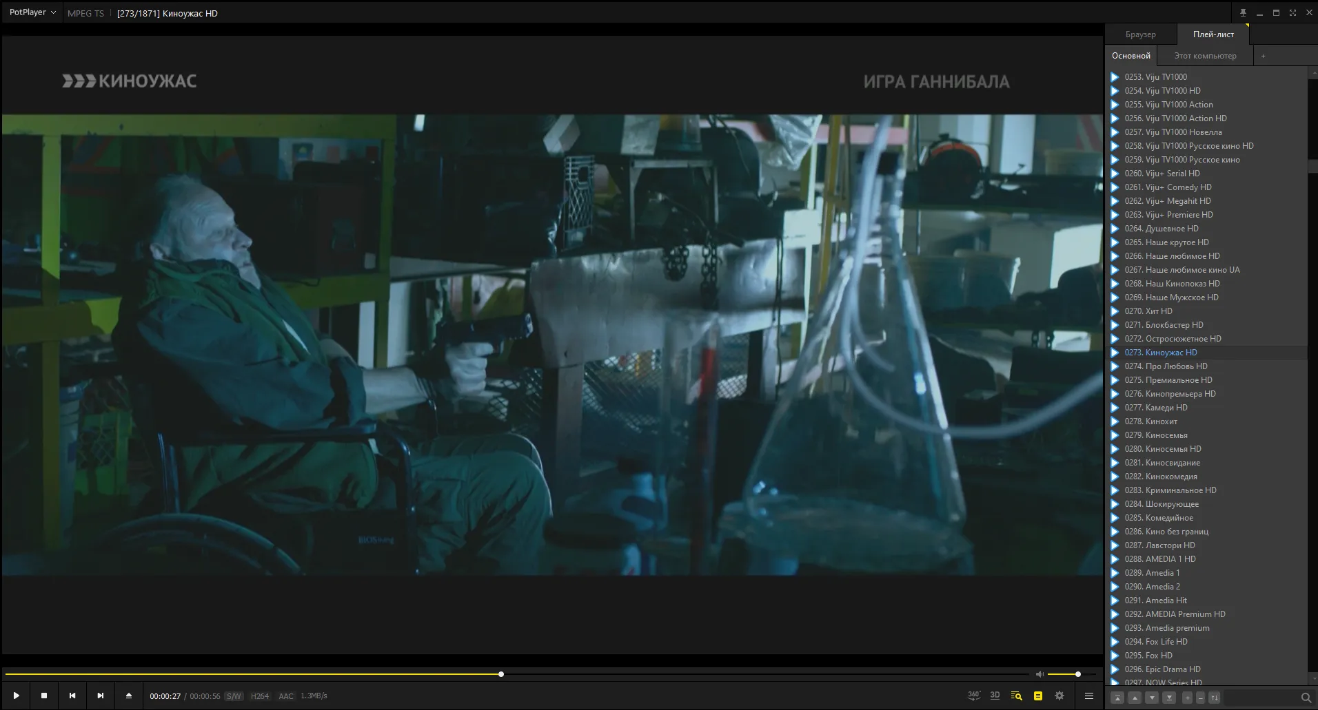Select 0292. AMEDIA Premium HD
1318x710 pixels.
1206,614
